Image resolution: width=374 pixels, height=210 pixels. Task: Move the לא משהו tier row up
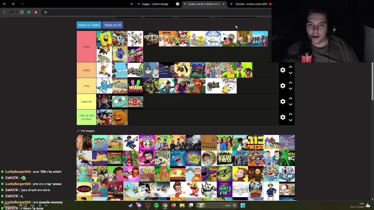290,99
